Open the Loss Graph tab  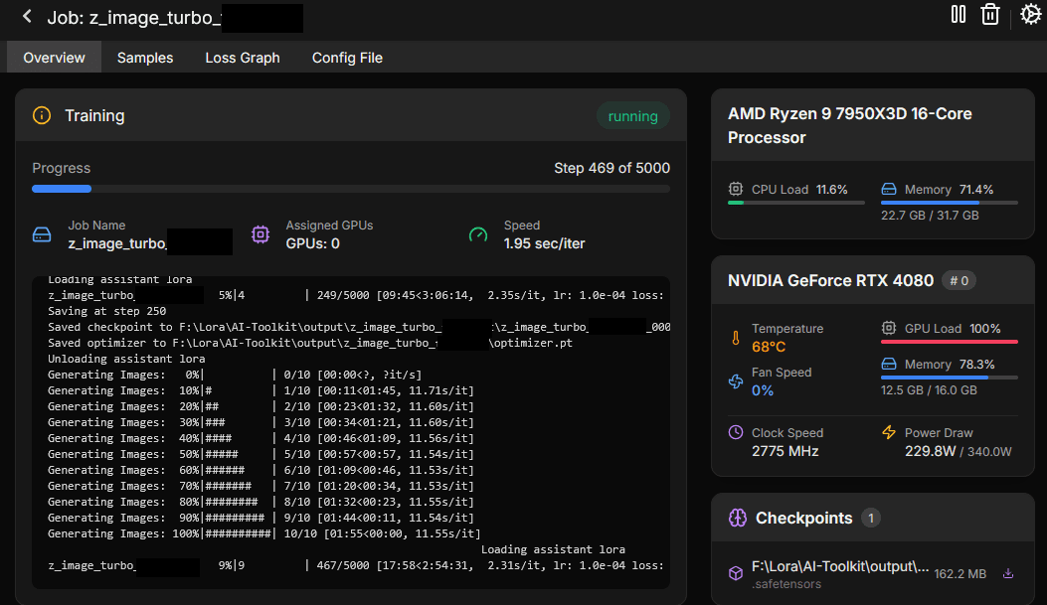click(243, 58)
